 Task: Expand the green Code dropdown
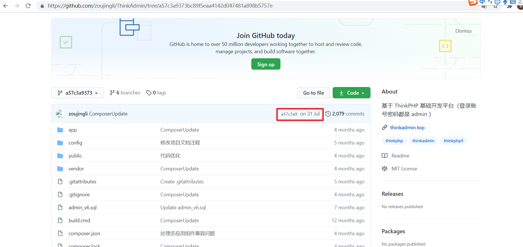coord(352,93)
